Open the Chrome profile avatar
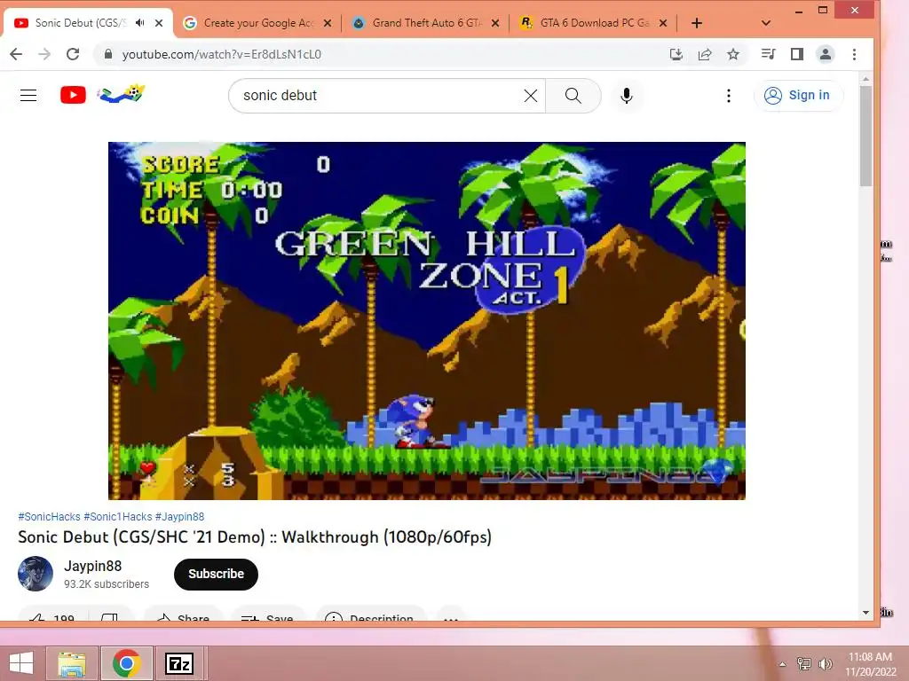This screenshot has height=681, width=909. [x=826, y=54]
